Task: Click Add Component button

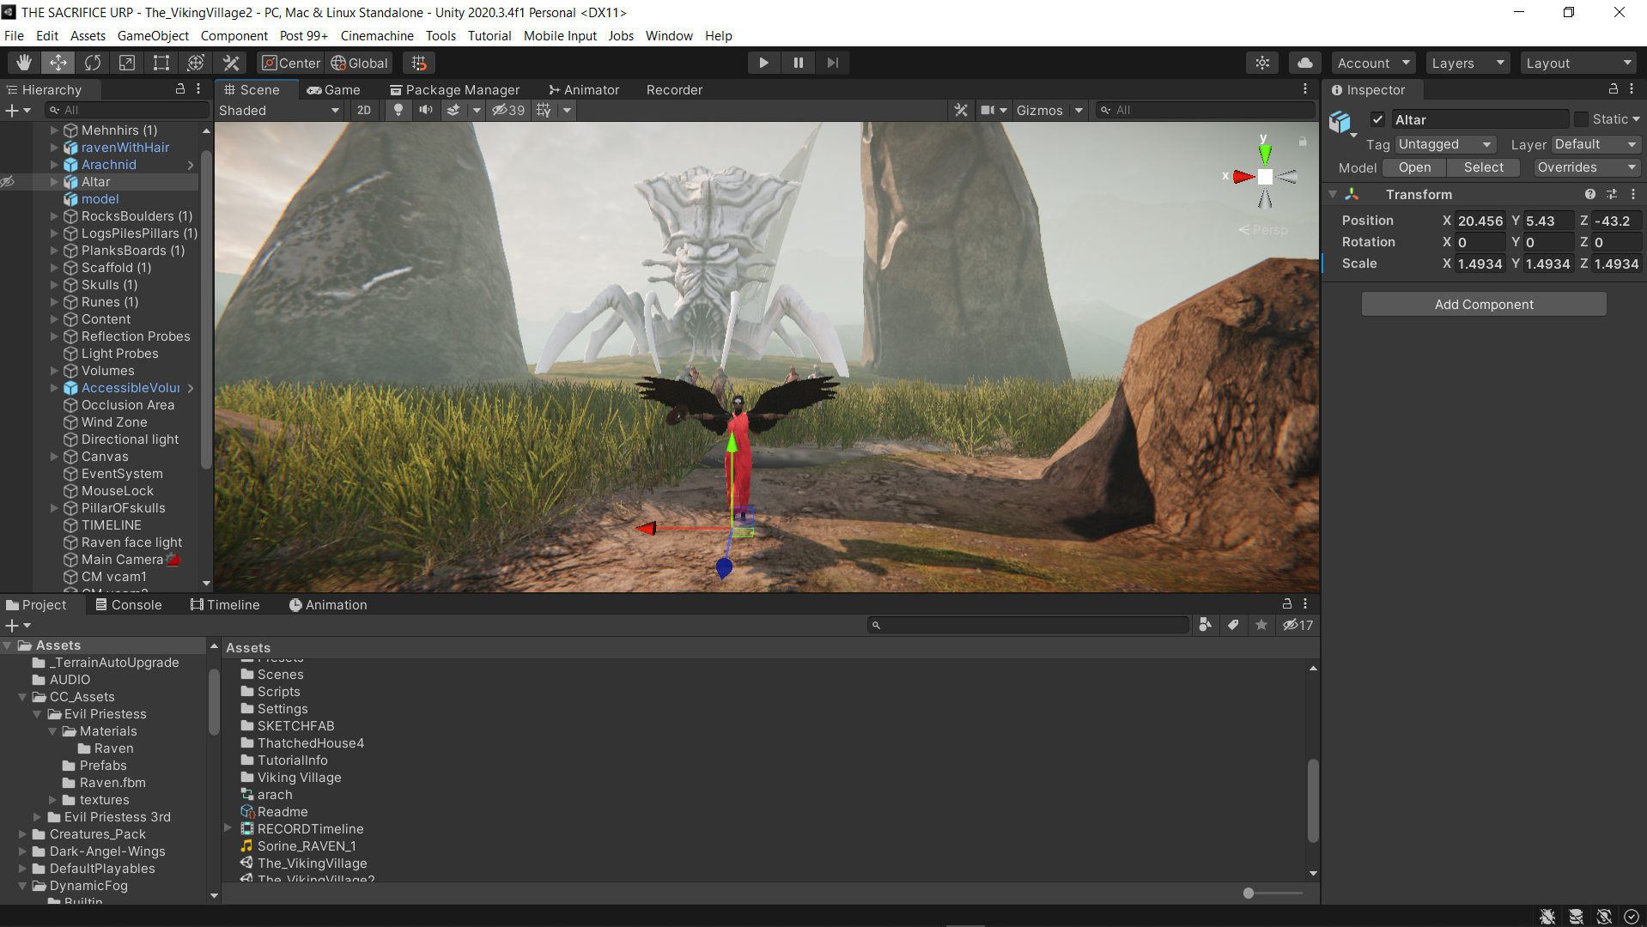Action: coord(1484,304)
